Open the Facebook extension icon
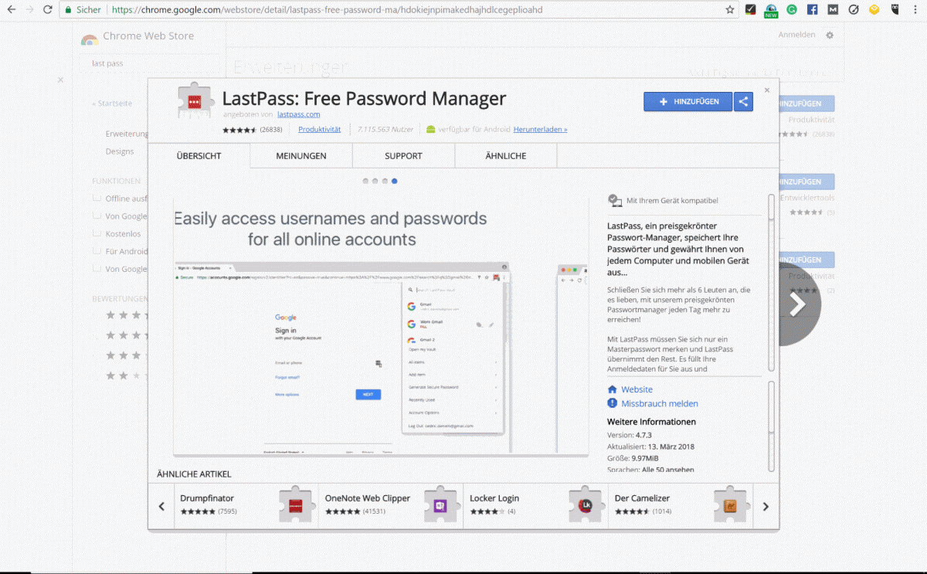Screen dimensions: 927x574 coord(812,10)
